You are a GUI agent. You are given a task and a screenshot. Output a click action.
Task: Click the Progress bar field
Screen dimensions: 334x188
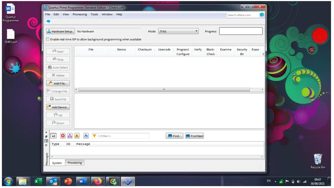point(241,31)
